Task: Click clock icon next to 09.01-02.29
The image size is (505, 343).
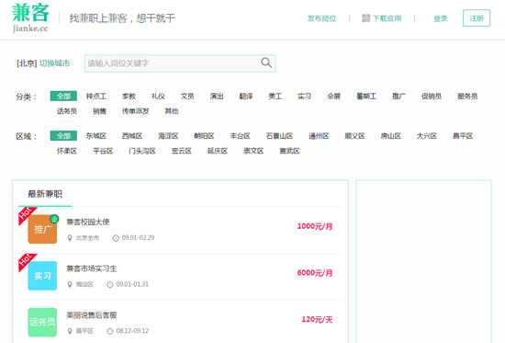Action: click(x=116, y=238)
